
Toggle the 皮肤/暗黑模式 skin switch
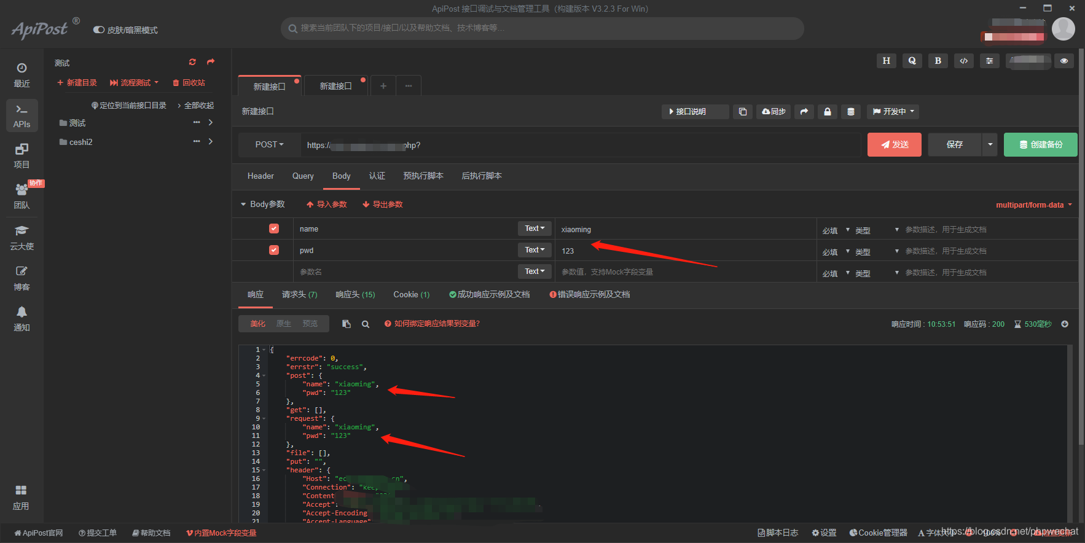point(98,29)
